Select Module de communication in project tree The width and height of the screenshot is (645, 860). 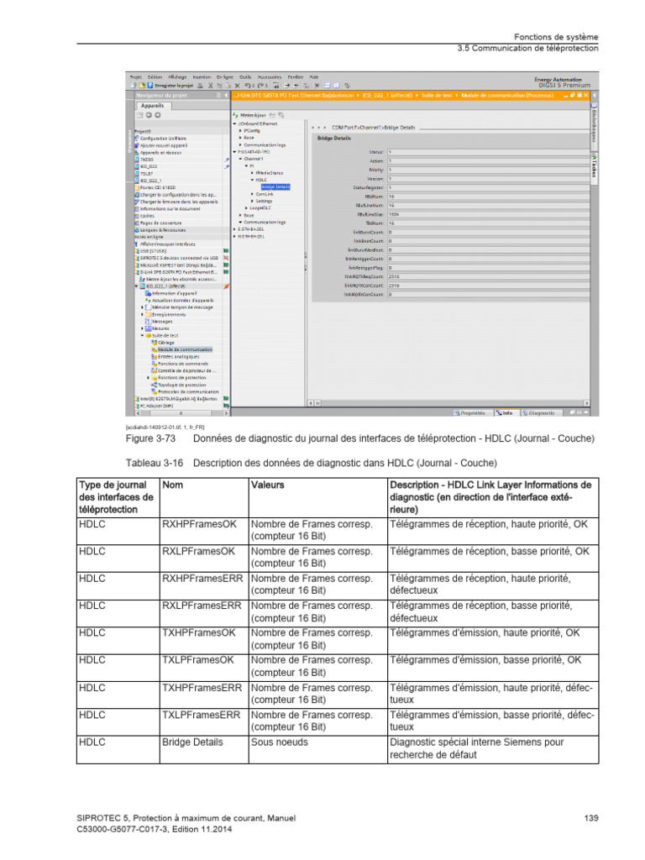185,349
